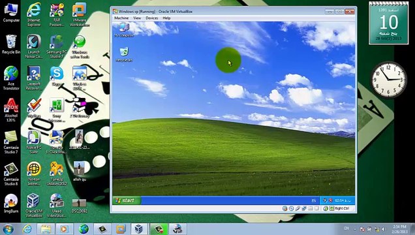
Task: Select the Computer desktop icon
Action: tap(11, 12)
